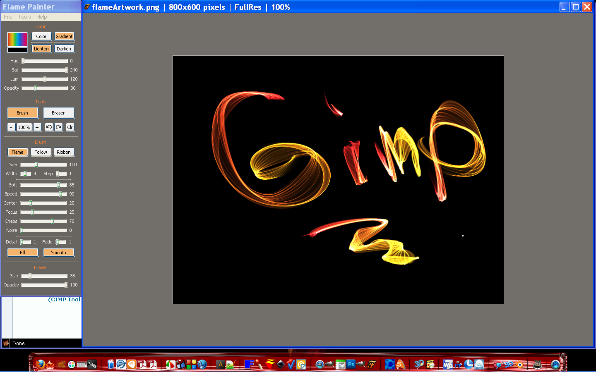Adjust the Noise slider

[x=43, y=230]
